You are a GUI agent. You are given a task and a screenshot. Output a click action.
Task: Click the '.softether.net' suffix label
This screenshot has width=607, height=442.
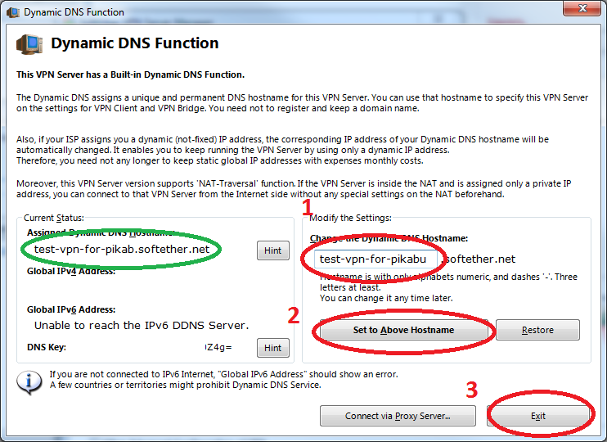479,259
